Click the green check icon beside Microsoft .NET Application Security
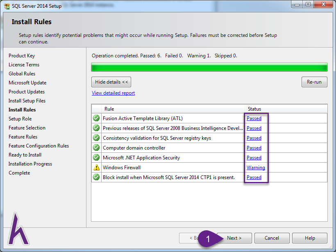The height and width of the screenshot is (252, 336). [x=96, y=157]
